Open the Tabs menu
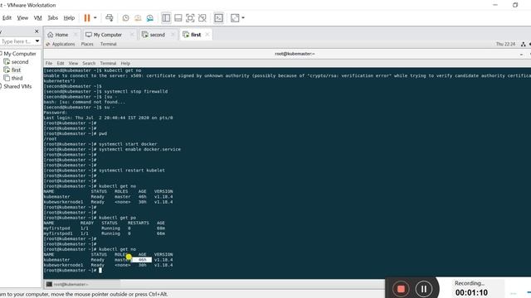The width and height of the screenshot is (531, 298). point(53,18)
